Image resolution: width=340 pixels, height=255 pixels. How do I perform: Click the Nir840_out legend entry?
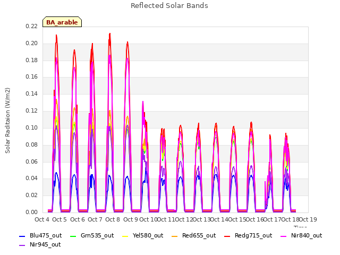pyautogui.click(x=301, y=235)
